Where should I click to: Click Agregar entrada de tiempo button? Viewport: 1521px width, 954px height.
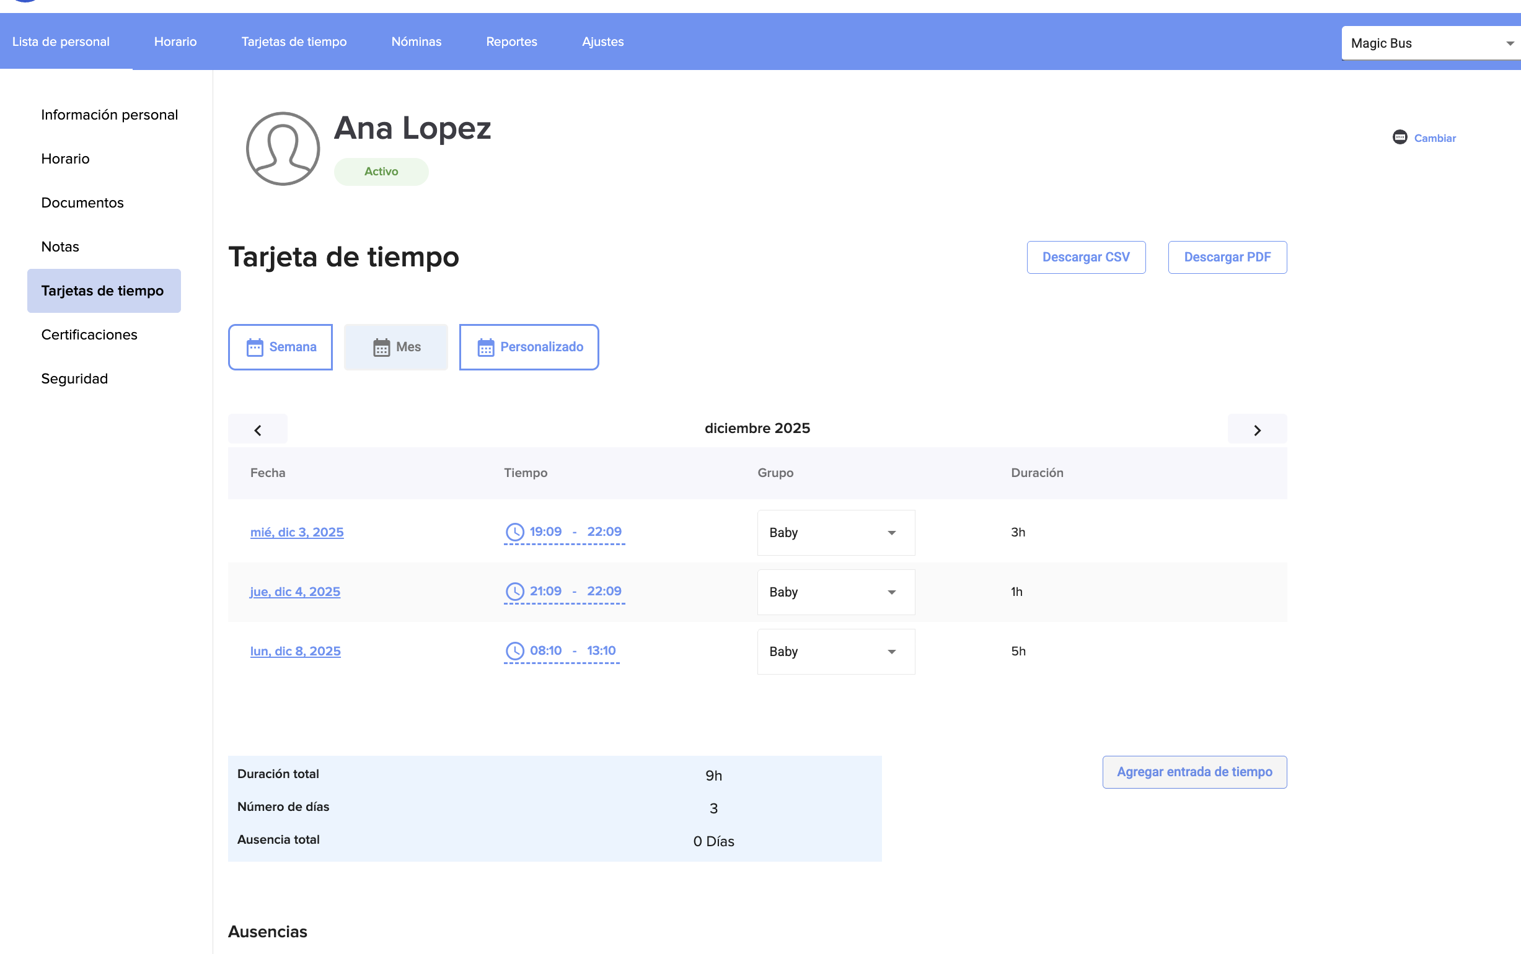tap(1194, 772)
